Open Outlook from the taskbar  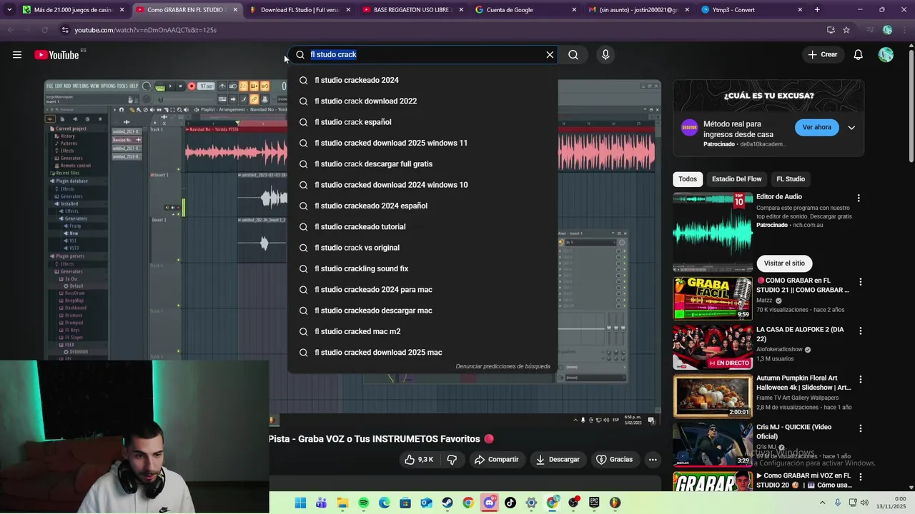(x=426, y=503)
